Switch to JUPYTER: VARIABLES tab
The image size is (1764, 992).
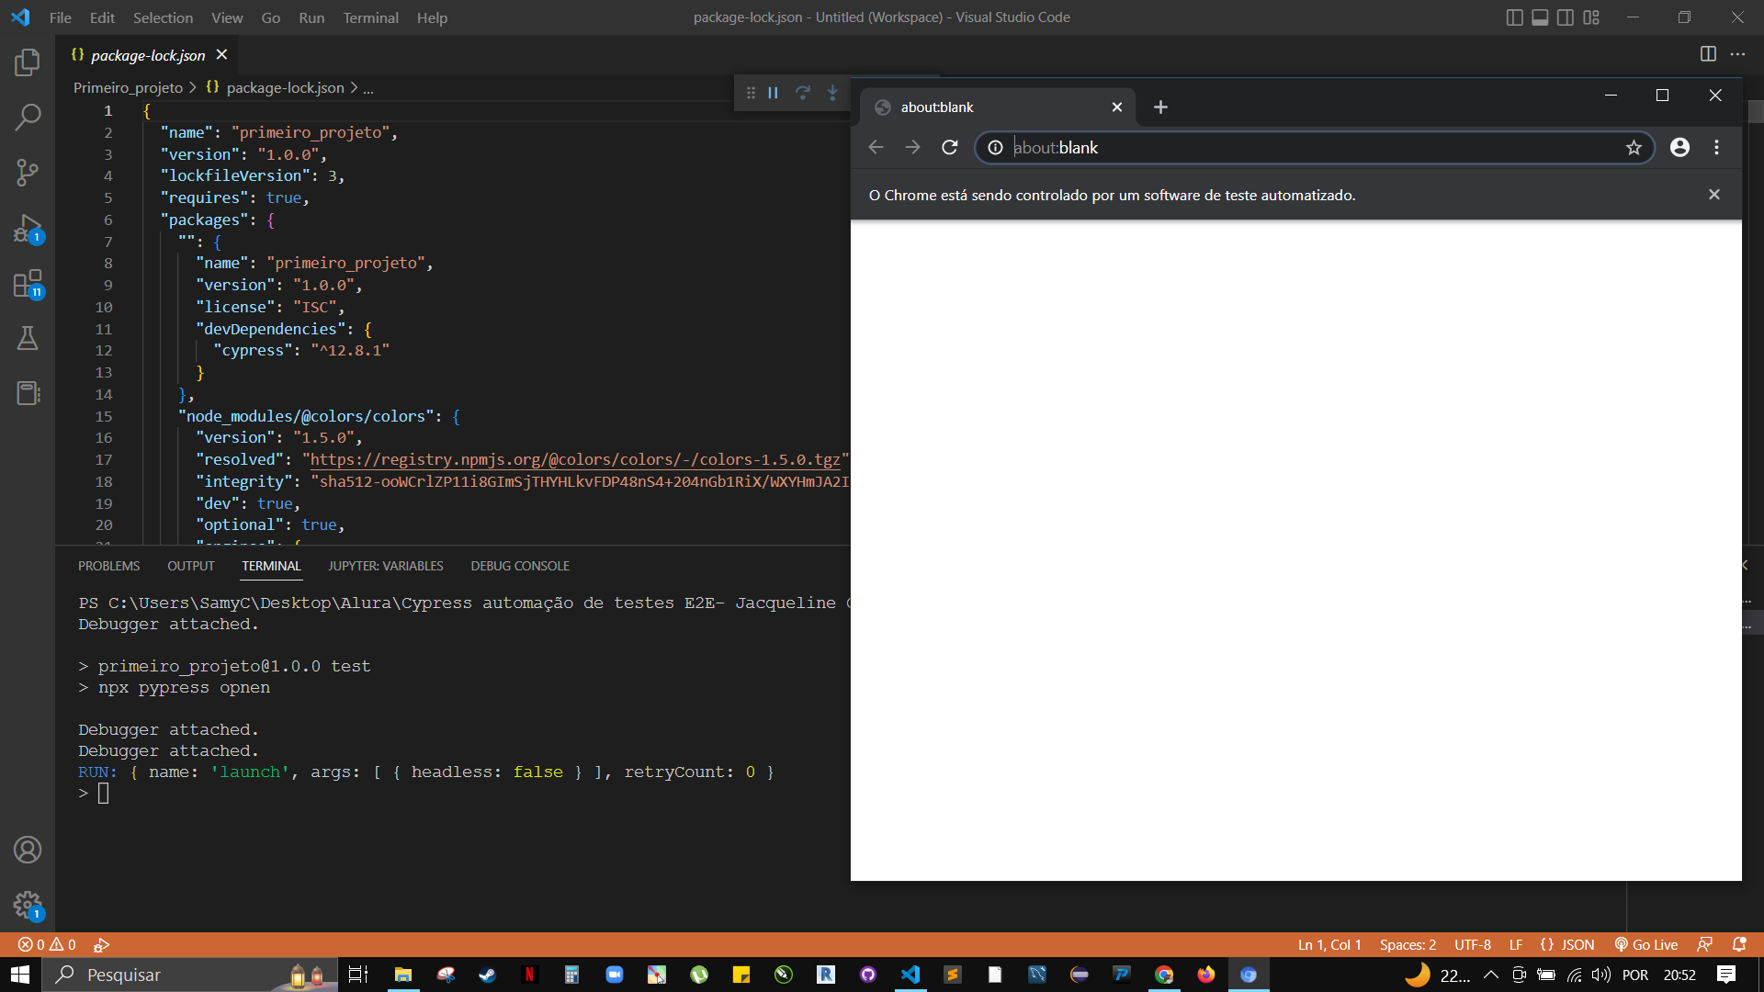click(386, 566)
